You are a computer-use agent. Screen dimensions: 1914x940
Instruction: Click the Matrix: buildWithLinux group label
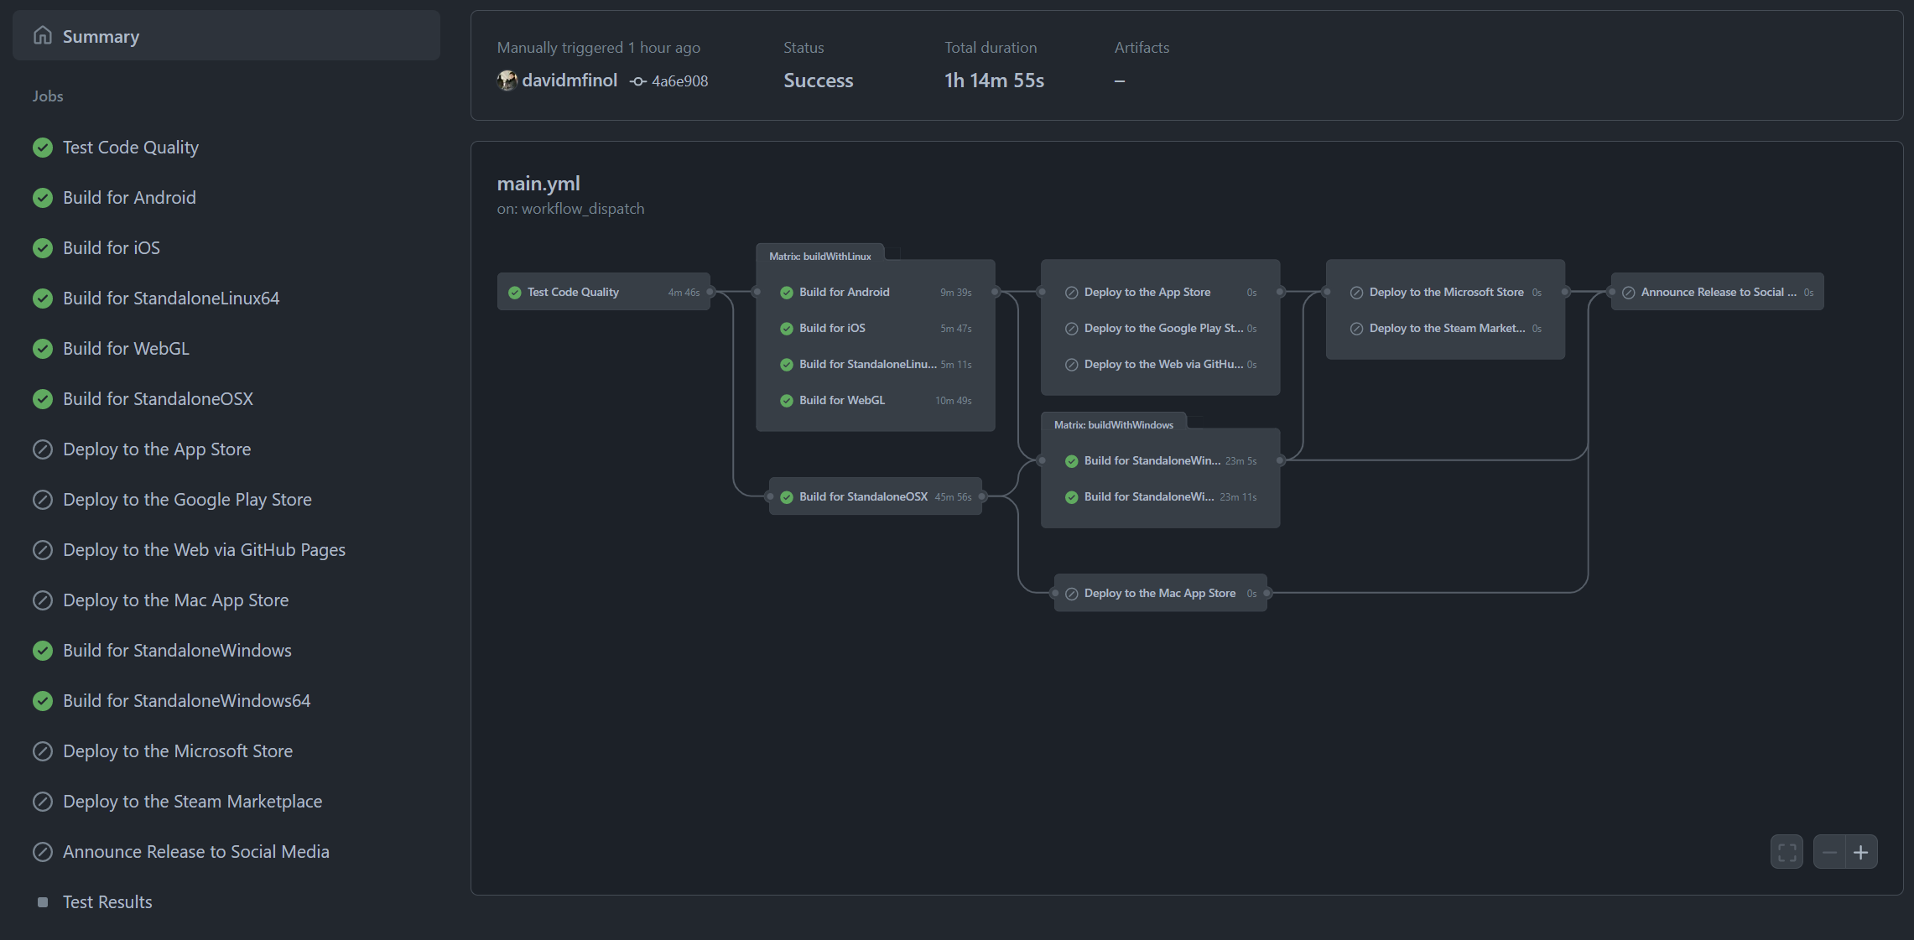[x=819, y=255]
